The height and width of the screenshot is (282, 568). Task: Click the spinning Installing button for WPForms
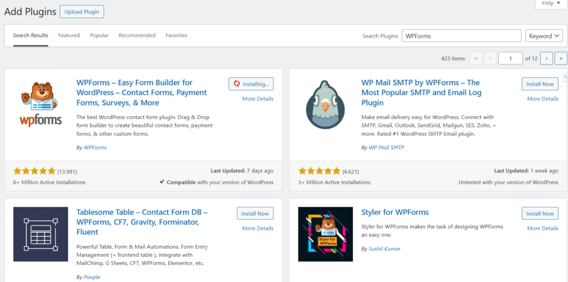tap(251, 84)
